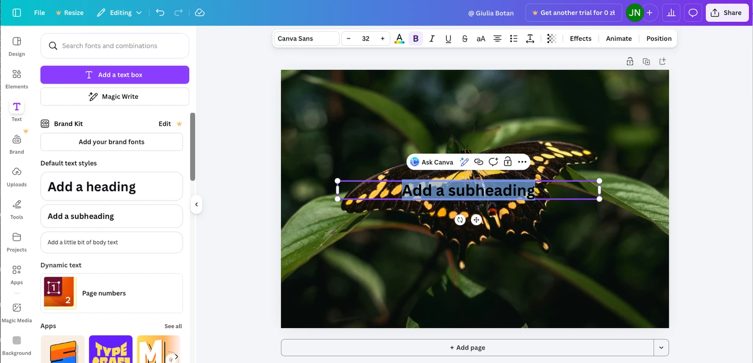Open the transparency control
This screenshot has height=363, width=753.
[x=551, y=38]
